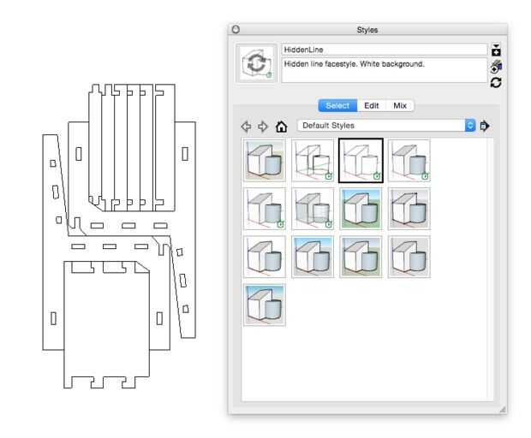Close the Styles panel

tap(236, 30)
